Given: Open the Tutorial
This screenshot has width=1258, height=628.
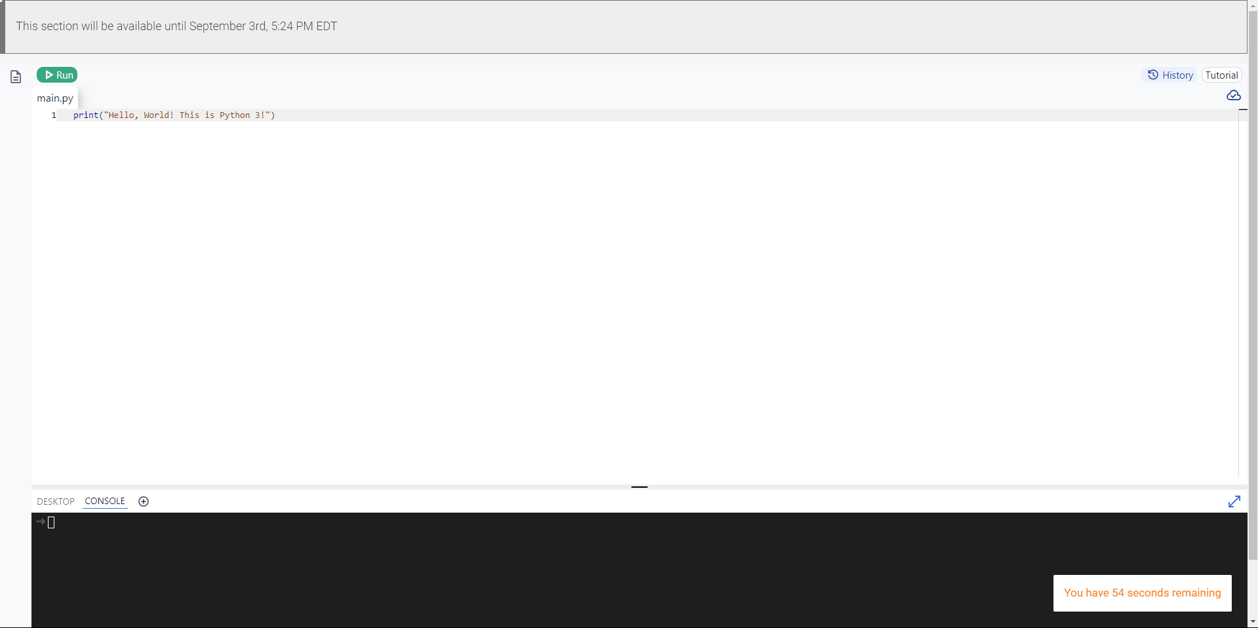Looking at the screenshot, I should pos(1221,75).
